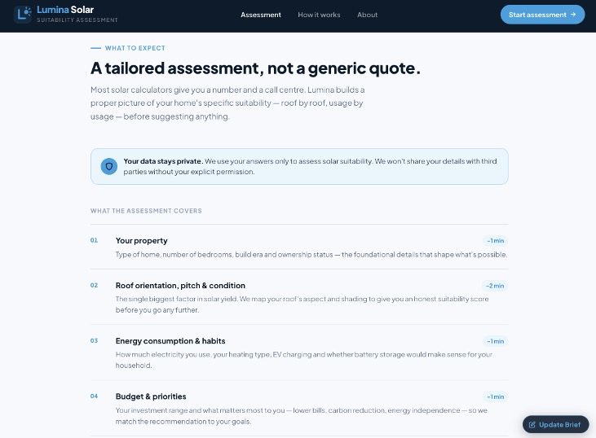
Task: Click the Lumina Solar brand name
Action: 65,10
